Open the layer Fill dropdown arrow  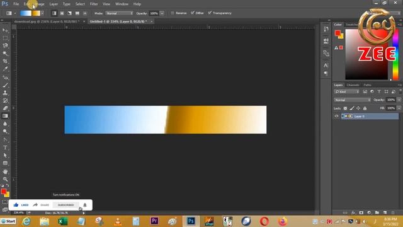(x=399, y=108)
